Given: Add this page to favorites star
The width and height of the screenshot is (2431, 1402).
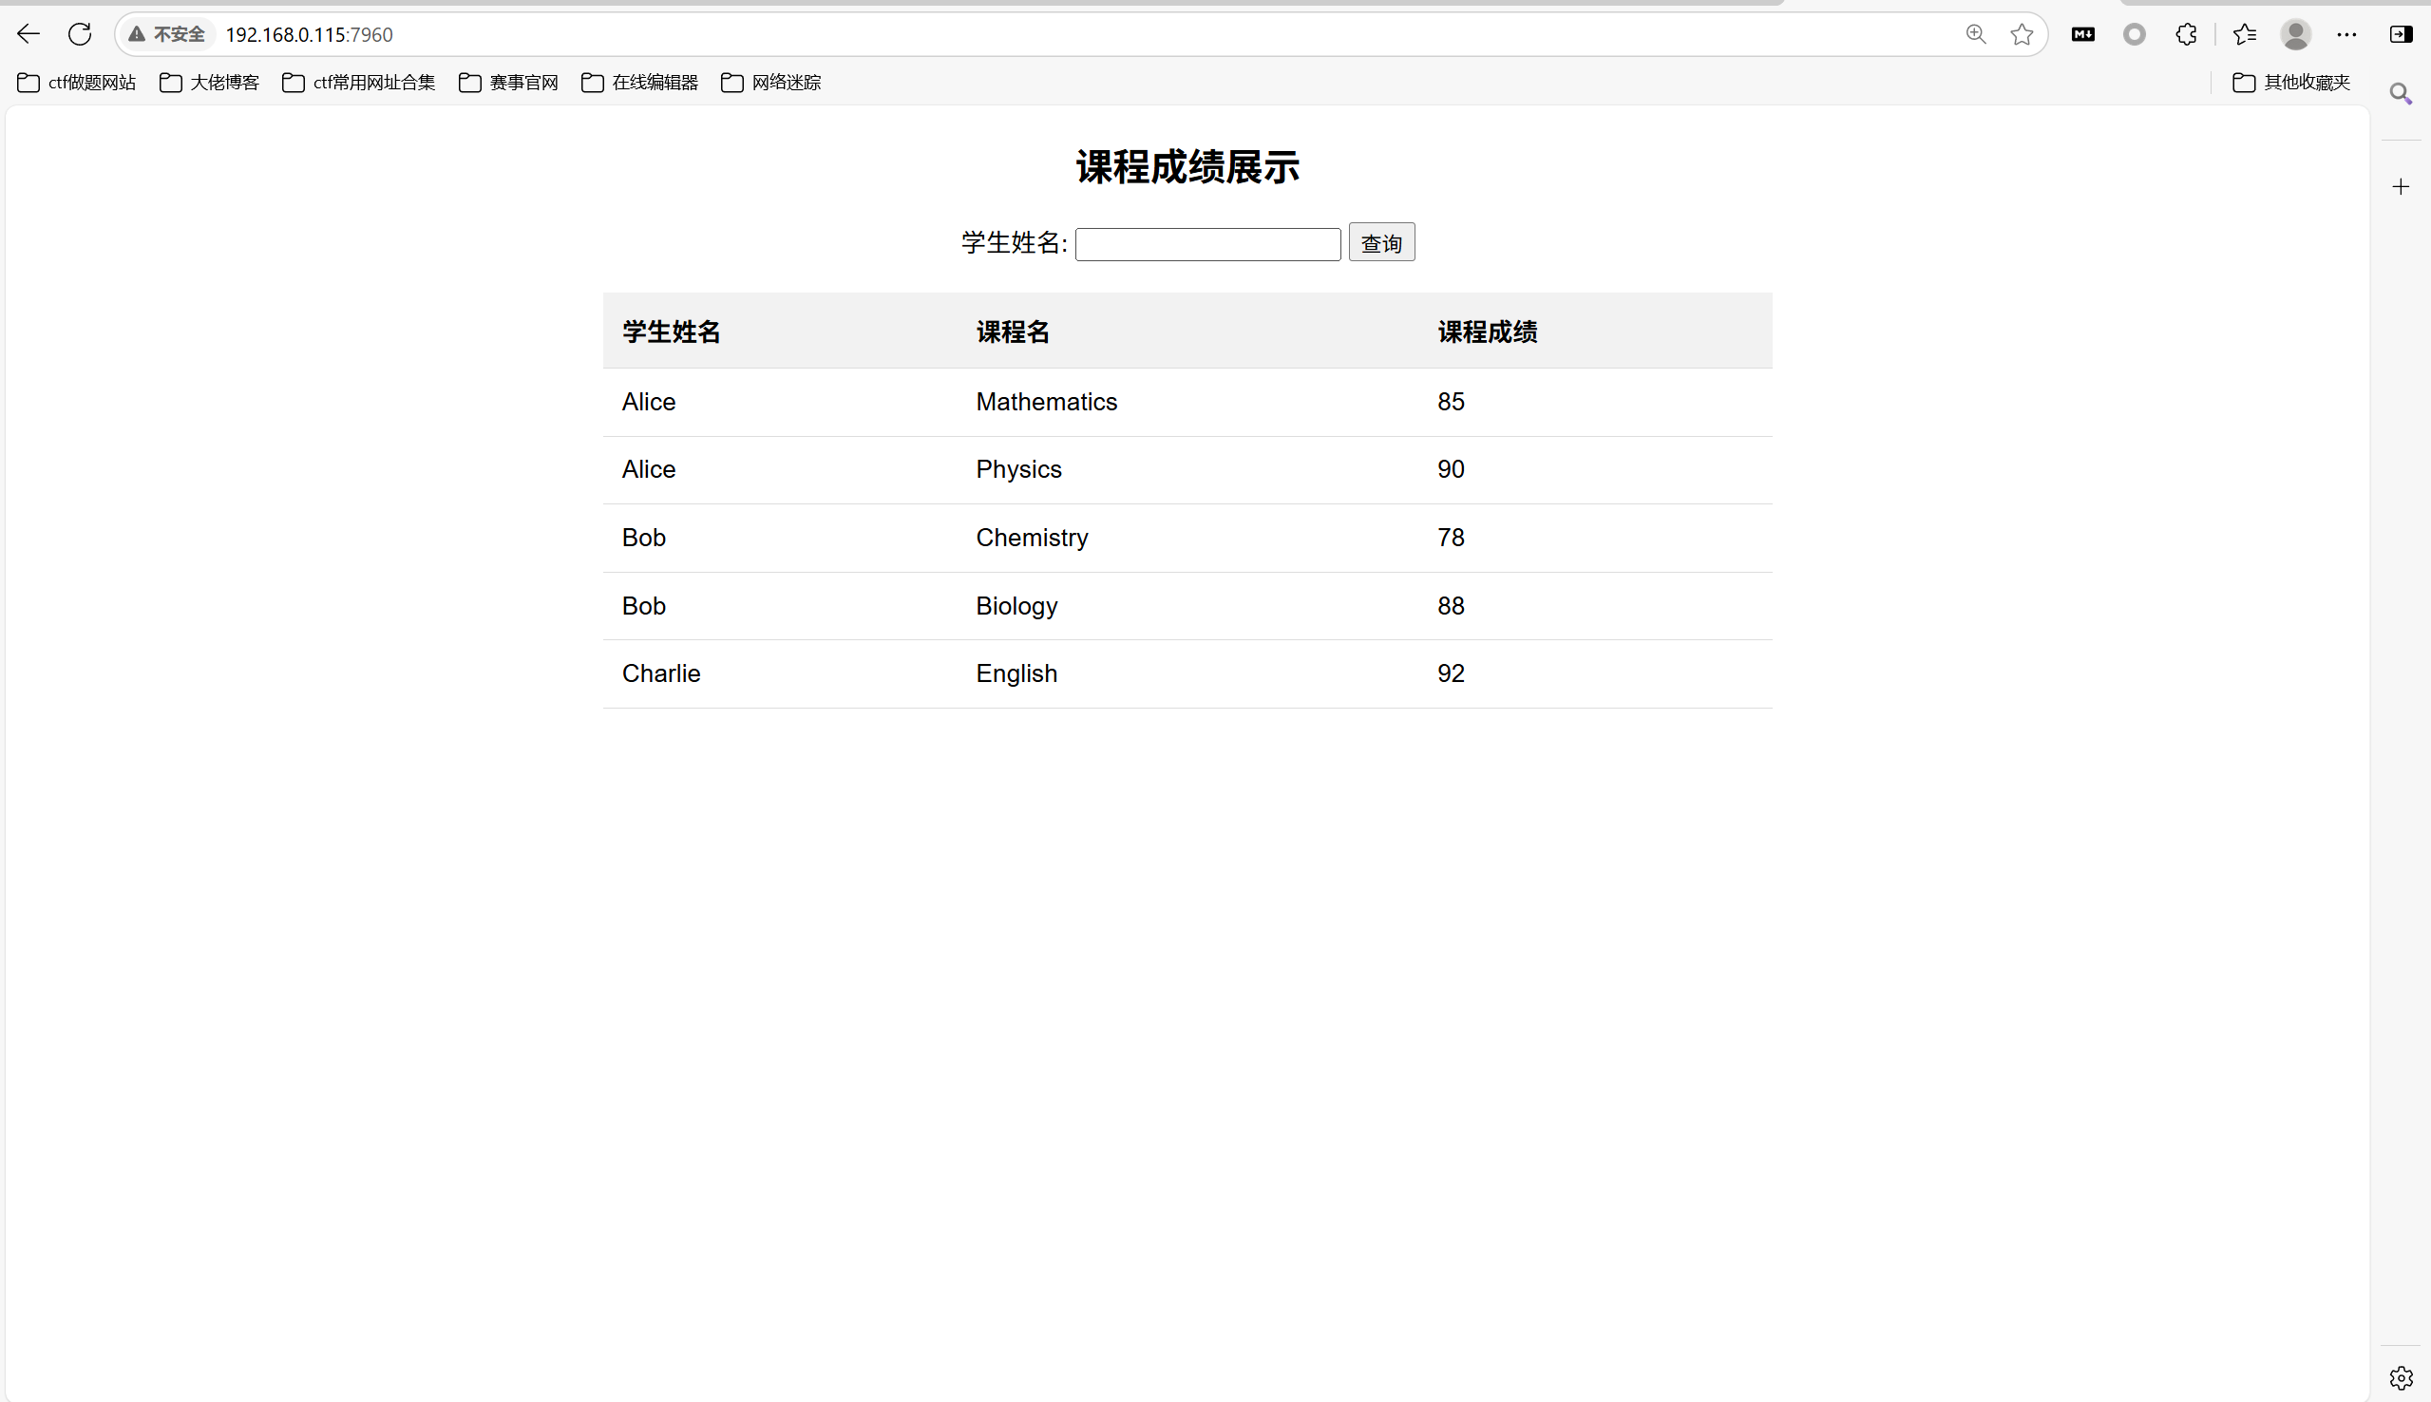Looking at the screenshot, I should pyautogui.click(x=2022, y=34).
